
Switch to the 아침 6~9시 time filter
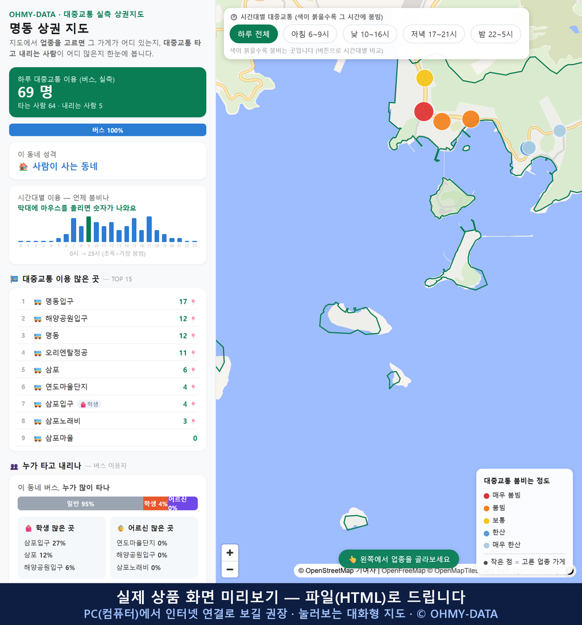click(x=310, y=34)
